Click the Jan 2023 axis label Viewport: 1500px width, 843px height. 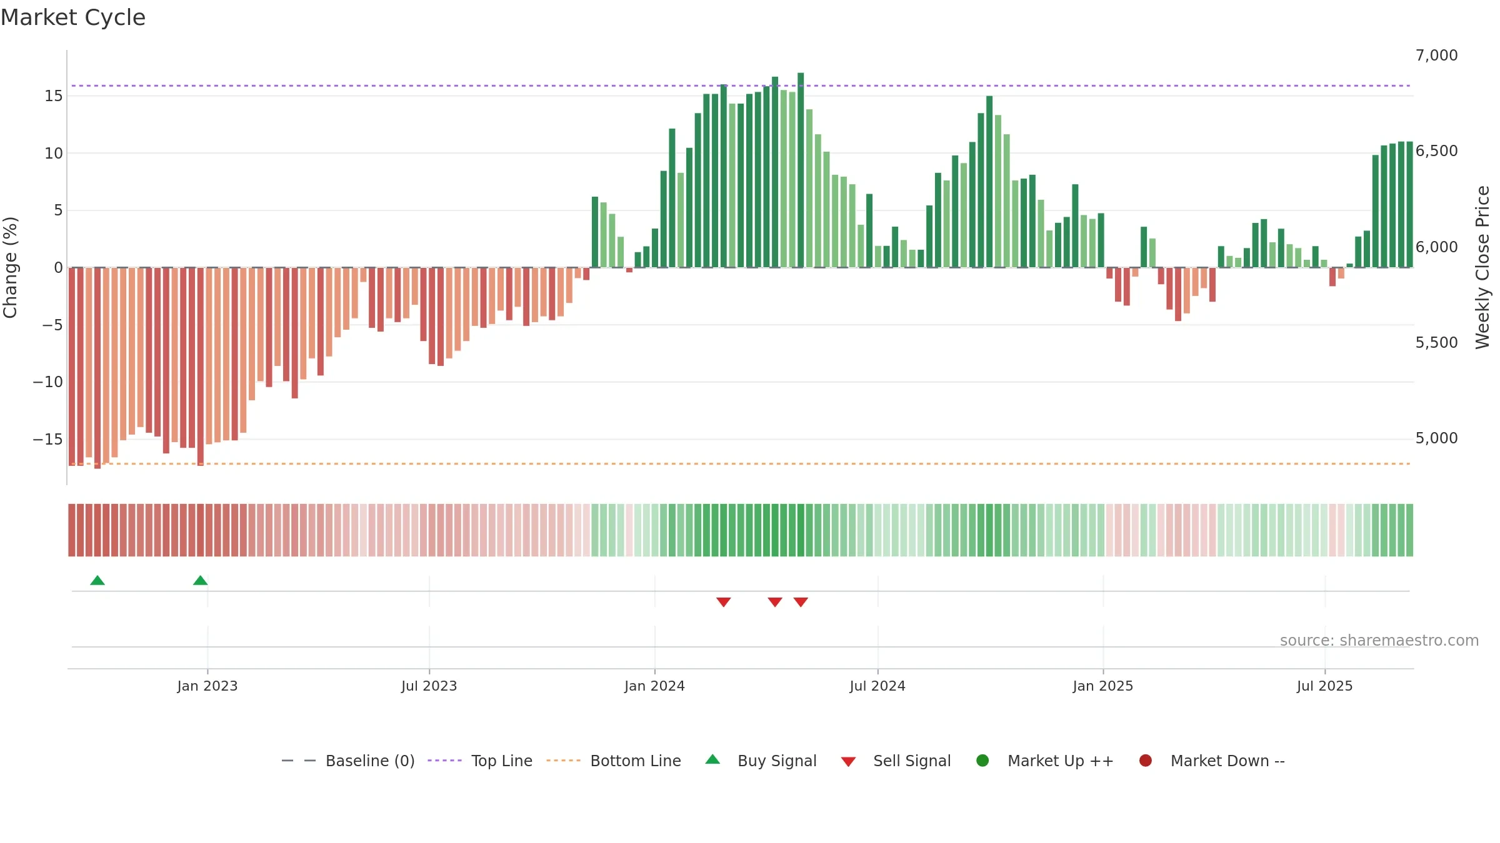coord(207,686)
